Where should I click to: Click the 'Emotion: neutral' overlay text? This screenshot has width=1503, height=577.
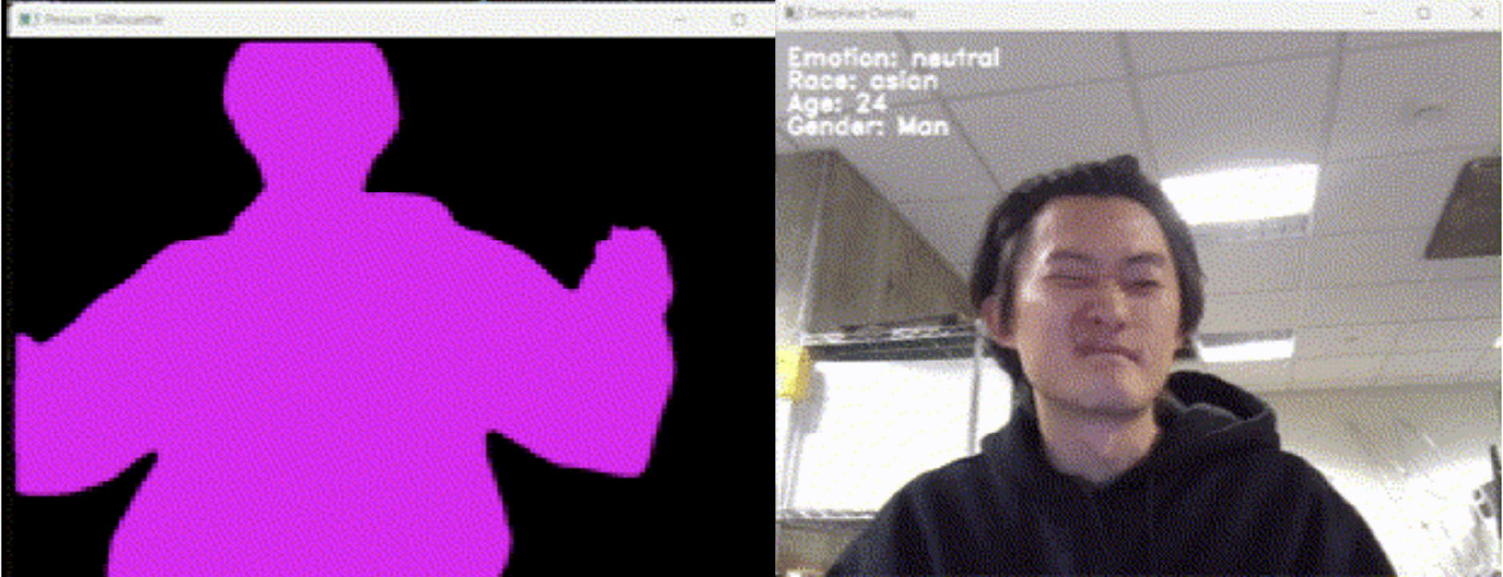point(894,58)
